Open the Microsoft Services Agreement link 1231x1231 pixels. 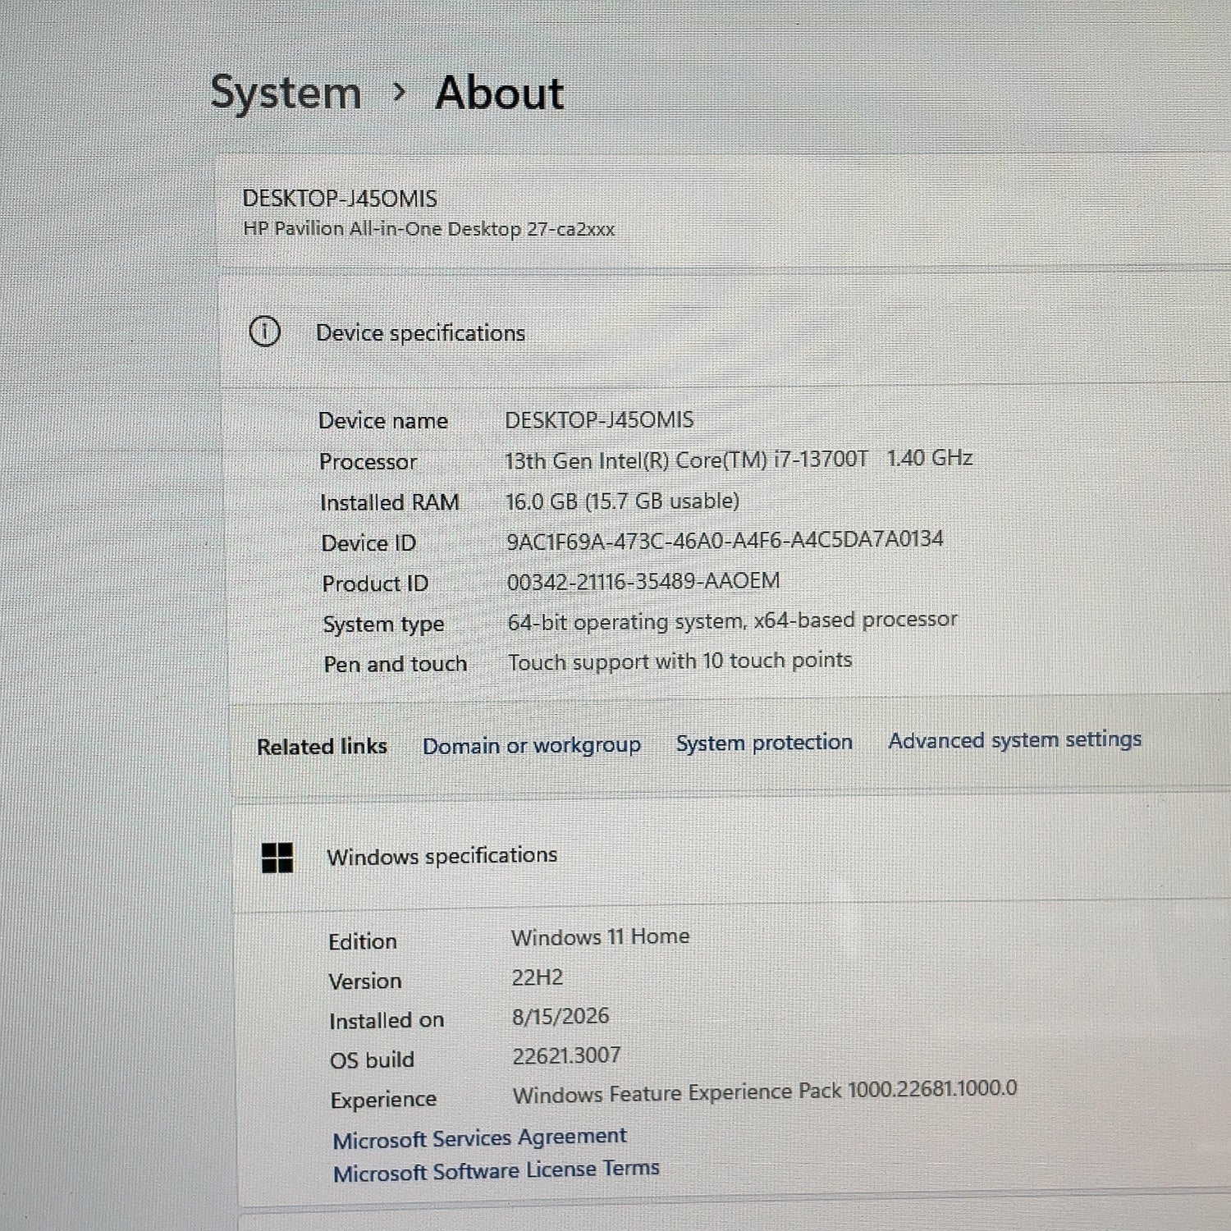tap(479, 1137)
